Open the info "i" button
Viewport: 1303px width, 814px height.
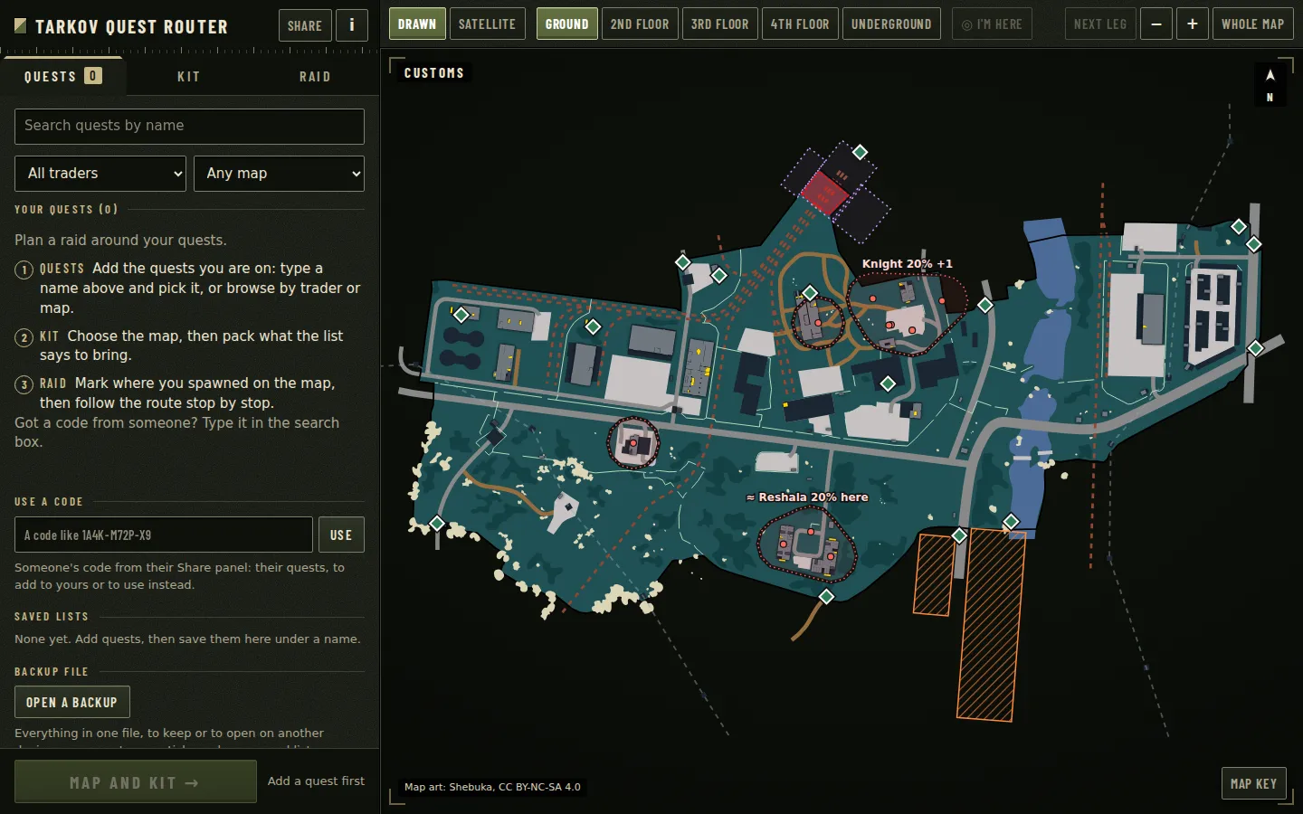tap(352, 25)
